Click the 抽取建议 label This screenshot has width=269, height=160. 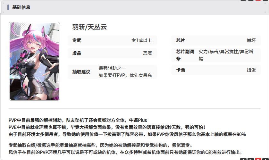(x=81, y=72)
